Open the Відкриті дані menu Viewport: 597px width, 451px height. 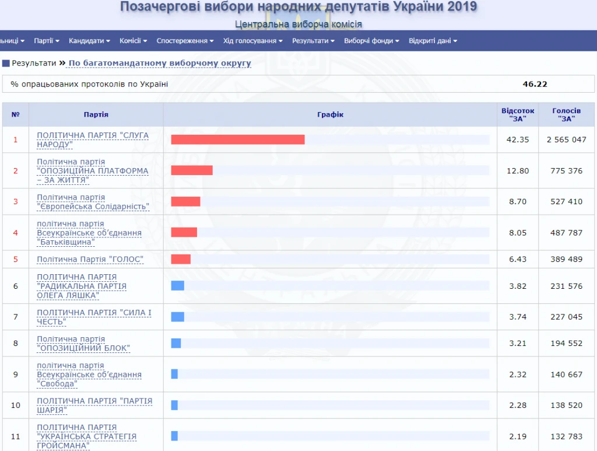tap(433, 41)
